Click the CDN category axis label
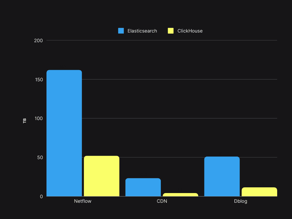Screen dimensions: 292x219 coord(162,201)
